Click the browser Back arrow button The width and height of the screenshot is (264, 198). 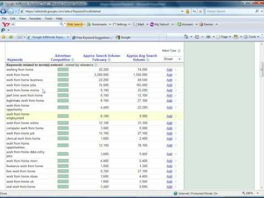pos(3,12)
